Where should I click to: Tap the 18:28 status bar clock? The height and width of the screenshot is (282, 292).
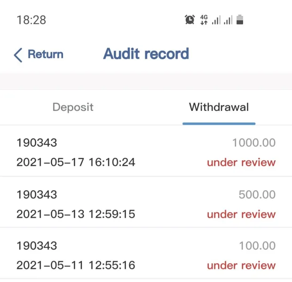coord(31,20)
